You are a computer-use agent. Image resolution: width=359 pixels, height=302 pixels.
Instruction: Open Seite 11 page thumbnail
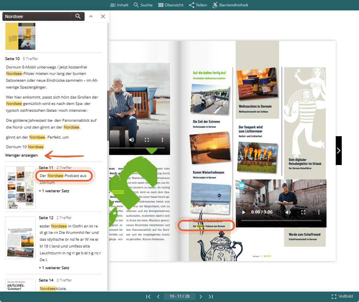[20, 187]
